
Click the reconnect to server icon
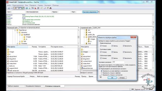point(38,8)
